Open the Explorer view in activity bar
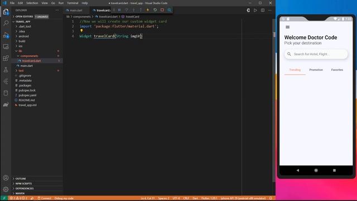 [6, 12]
